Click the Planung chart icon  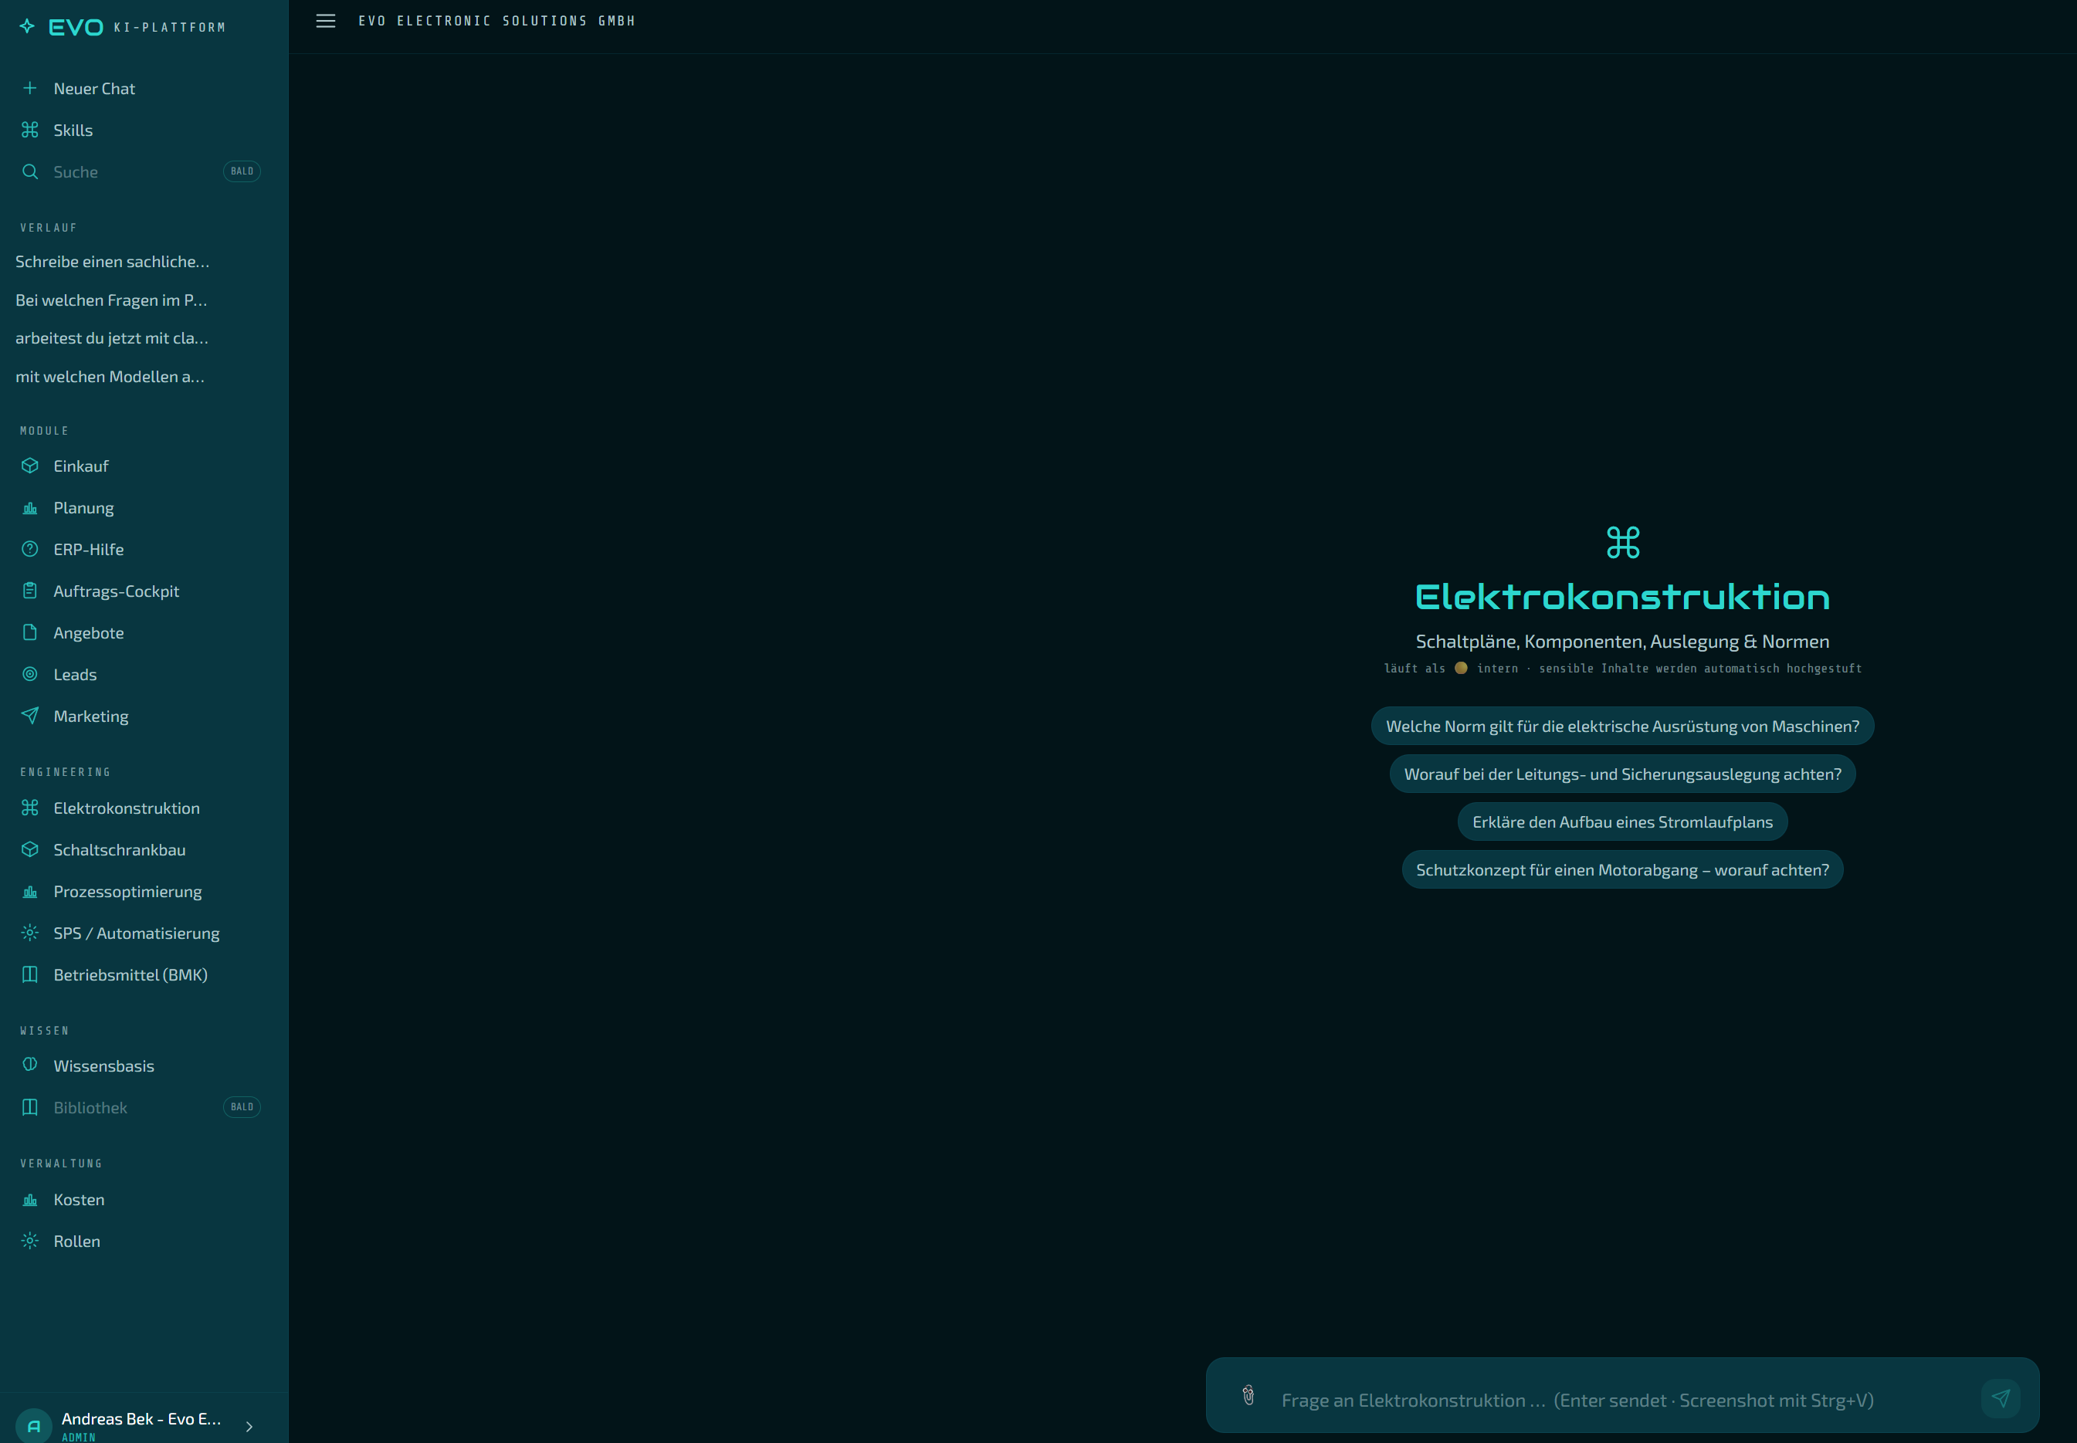point(30,507)
